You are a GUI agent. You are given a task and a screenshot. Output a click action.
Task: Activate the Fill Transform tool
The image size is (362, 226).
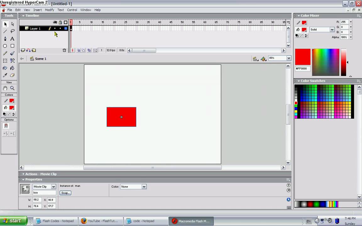[x=13, y=61]
